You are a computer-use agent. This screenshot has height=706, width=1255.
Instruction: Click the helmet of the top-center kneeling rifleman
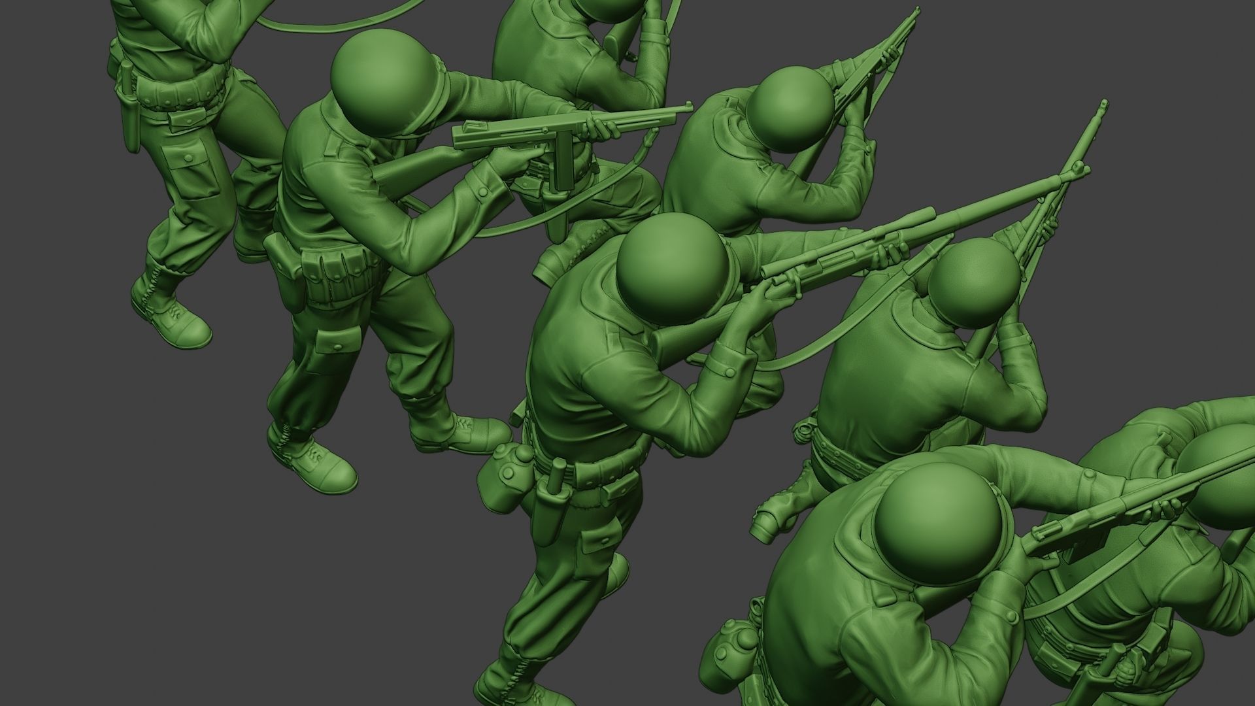[x=791, y=110]
